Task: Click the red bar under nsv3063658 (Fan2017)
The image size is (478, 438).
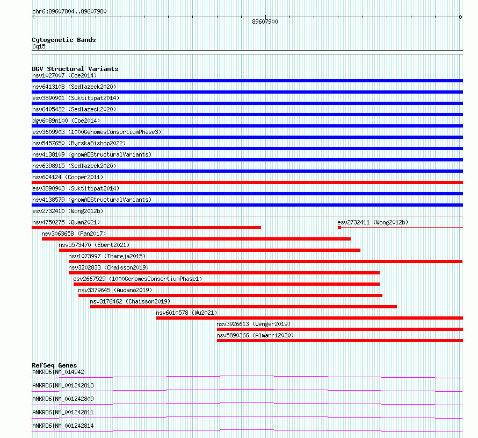Action: coord(196,239)
